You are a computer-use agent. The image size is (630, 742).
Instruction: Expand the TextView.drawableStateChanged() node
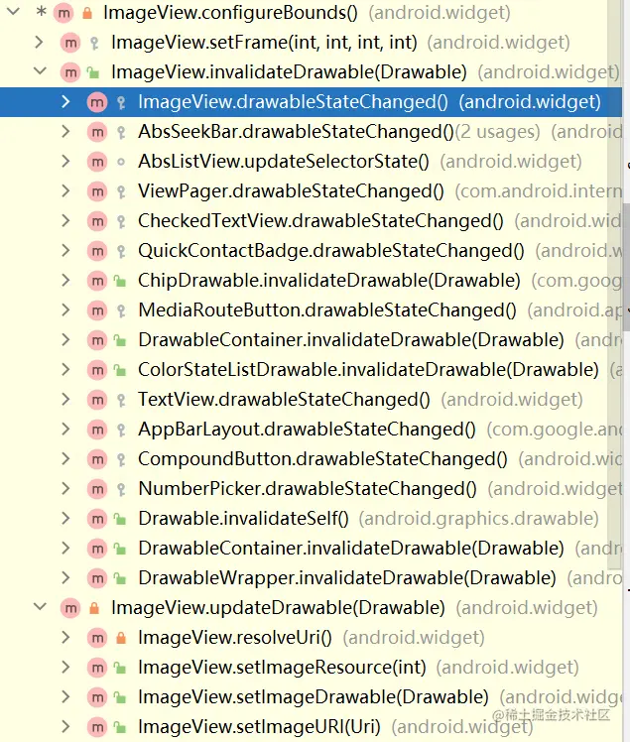66,400
